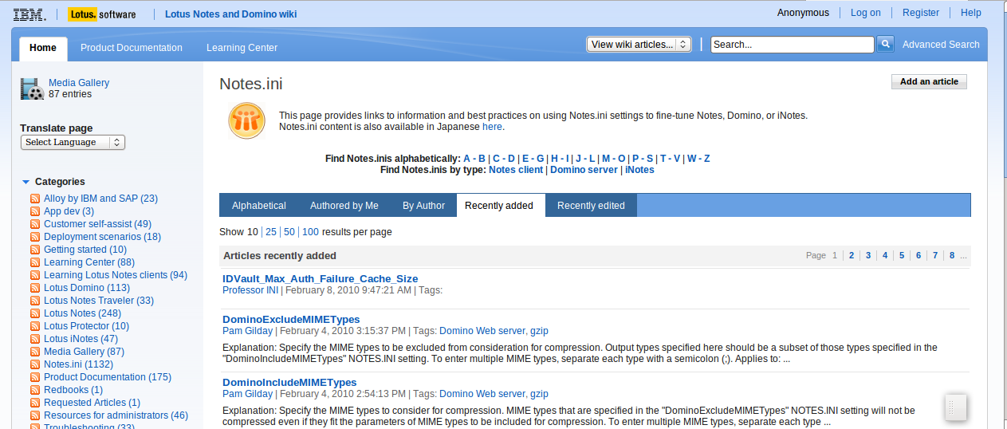1007x429 pixels.
Task: Open DominoExcludeMIMETypes article
Action: tap(291, 320)
